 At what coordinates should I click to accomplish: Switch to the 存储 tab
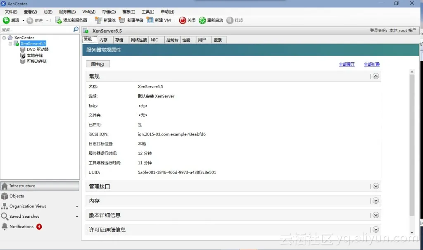coord(121,40)
